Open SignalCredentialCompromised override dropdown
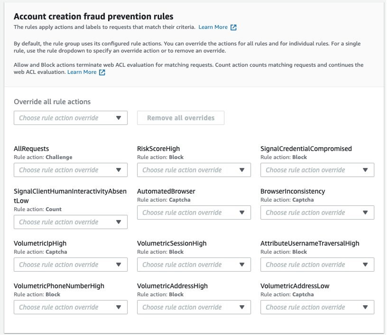The width and height of the screenshot is (387, 335). pyautogui.click(x=317, y=170)
